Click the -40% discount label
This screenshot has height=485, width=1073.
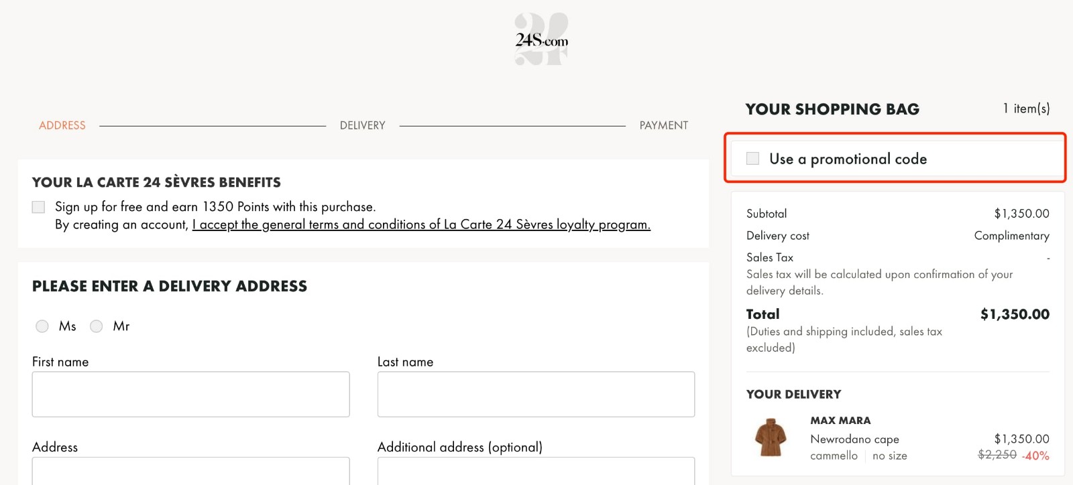(1035, 455)
